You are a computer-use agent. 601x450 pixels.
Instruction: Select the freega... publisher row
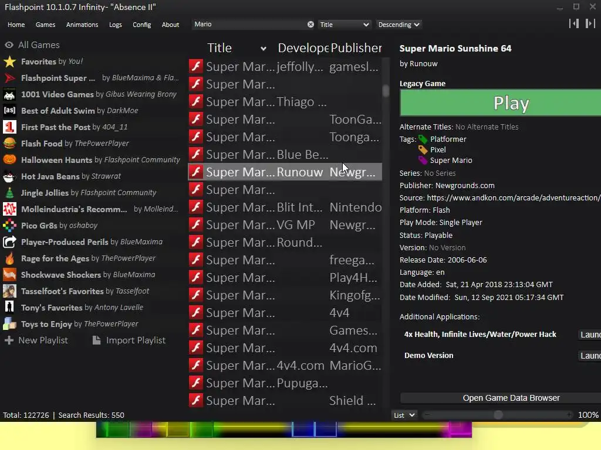pyautogui.click(x=285, y=260)
